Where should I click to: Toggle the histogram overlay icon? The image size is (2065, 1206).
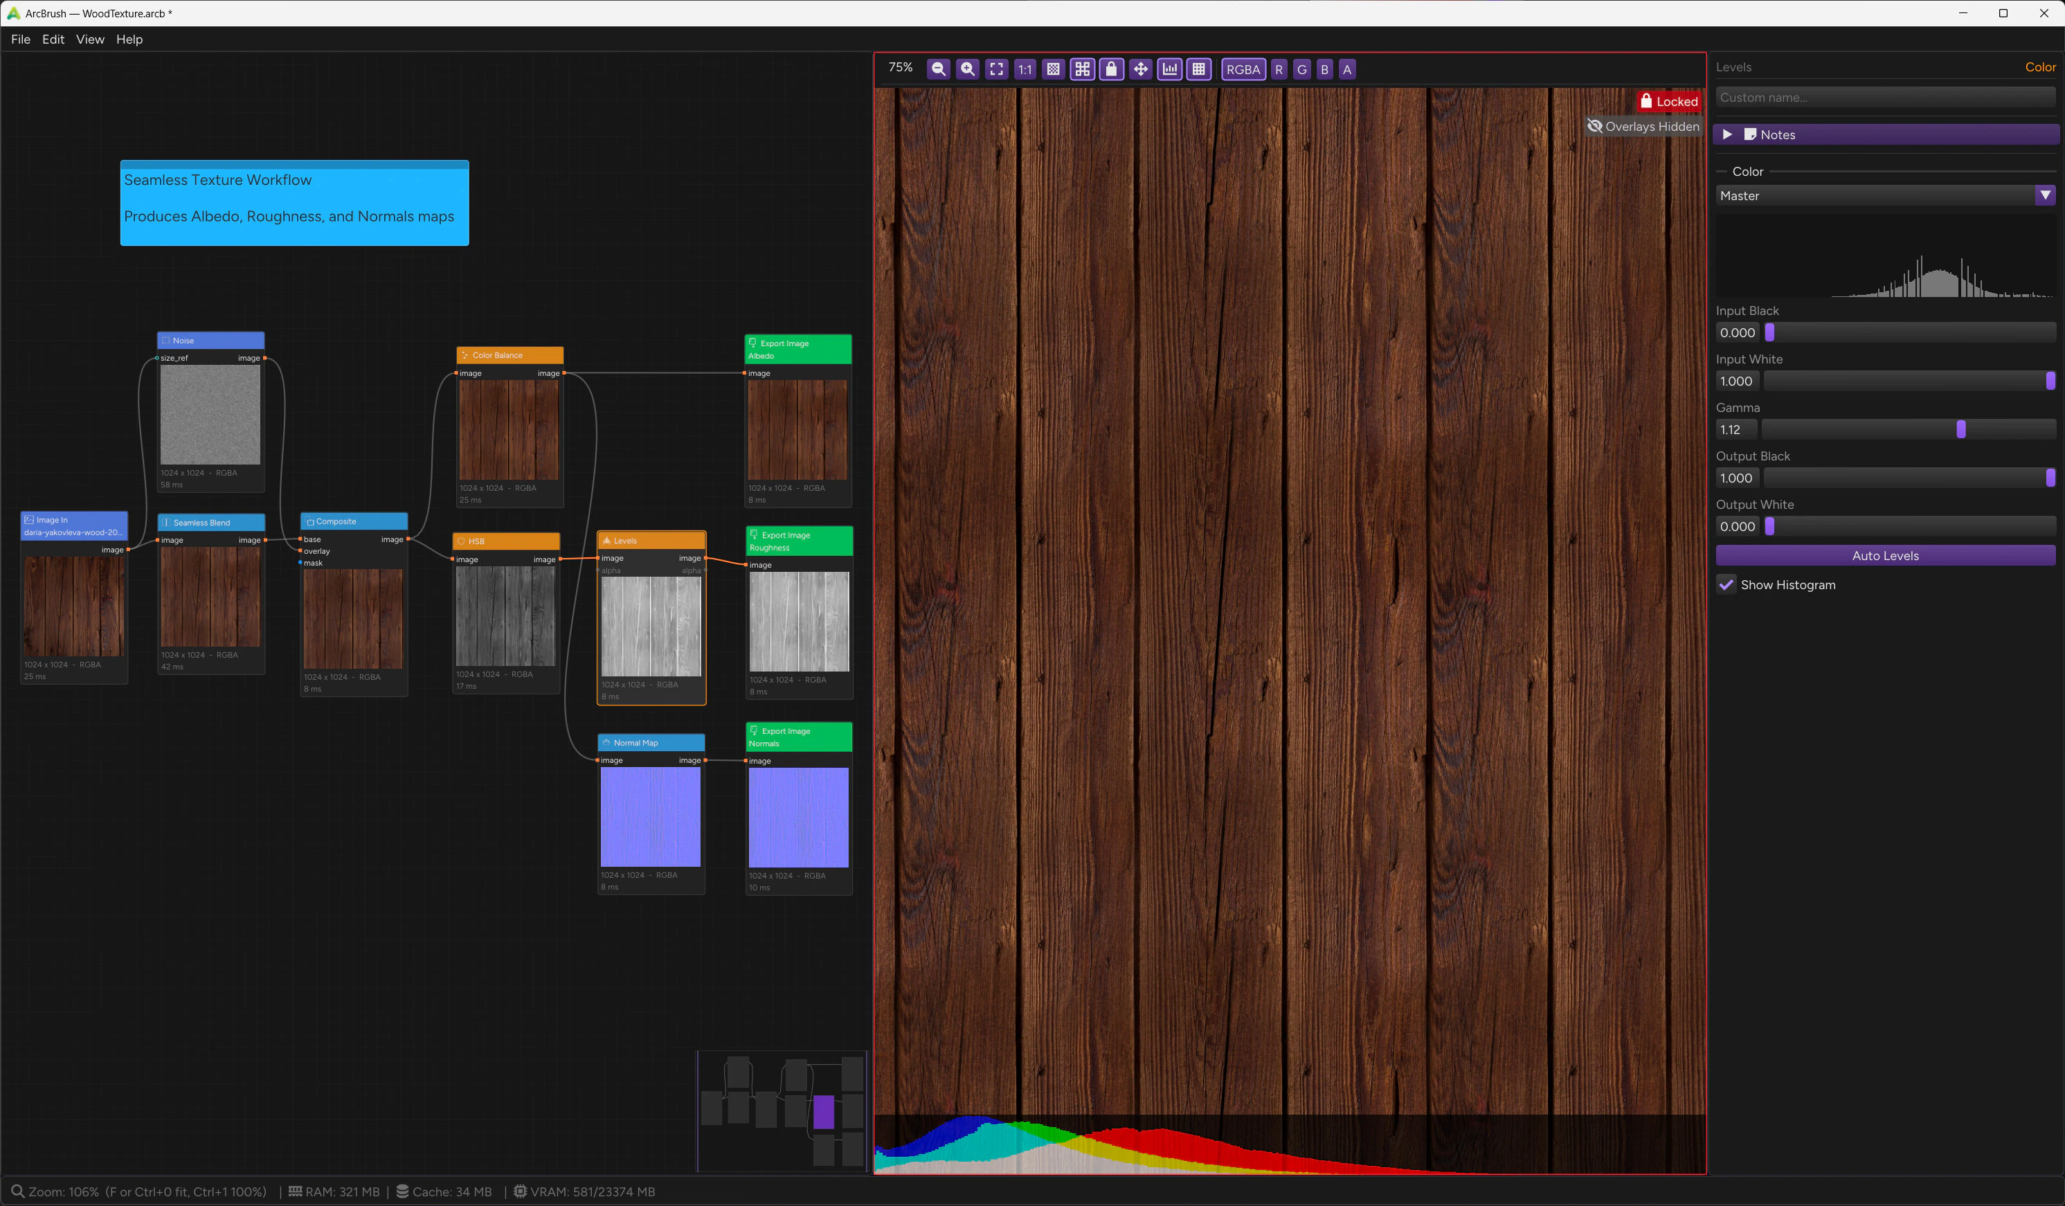click(x=1169, y=69)
